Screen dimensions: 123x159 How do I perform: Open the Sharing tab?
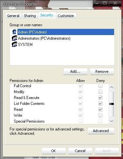point(30,16)
